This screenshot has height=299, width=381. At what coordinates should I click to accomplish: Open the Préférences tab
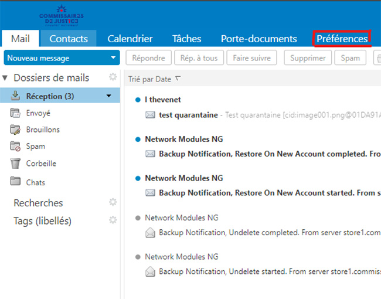click(342, 39)
